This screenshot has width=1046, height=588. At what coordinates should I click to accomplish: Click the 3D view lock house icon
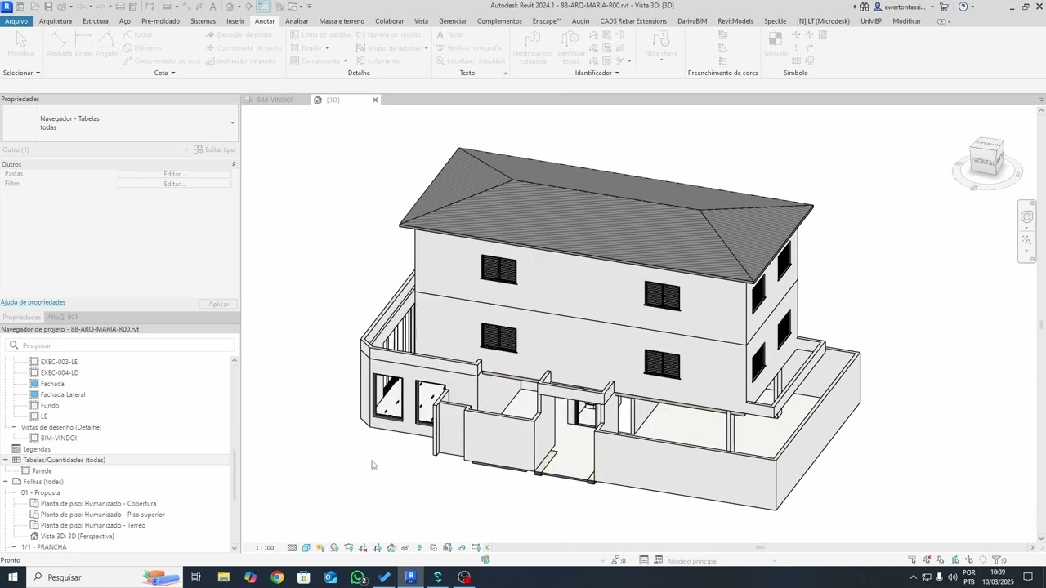pos(391,548)
